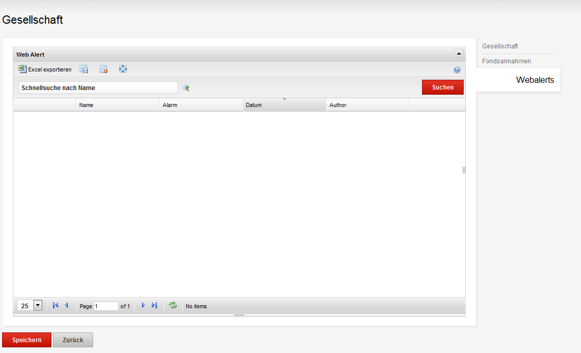Sort by the Author column header
The height and width of the screenshot is (353, 581).
coord(368,105)
